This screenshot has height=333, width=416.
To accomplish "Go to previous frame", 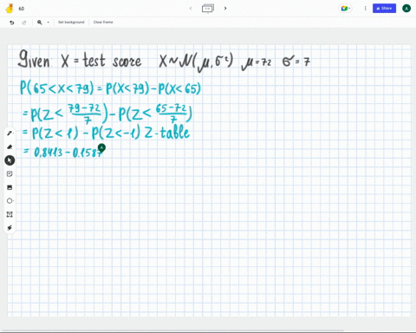I will click(191, 9).
